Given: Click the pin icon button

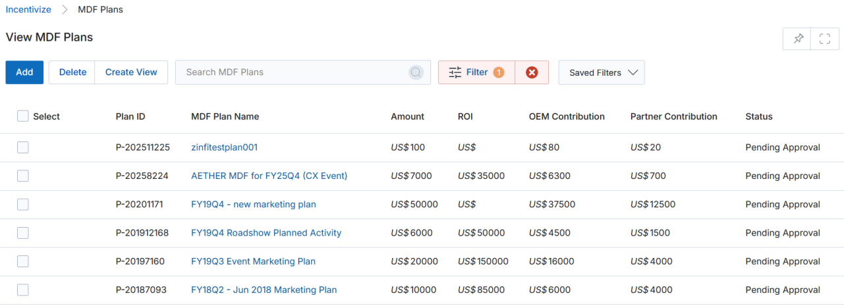Looking at the screenshot, I should 798,39.
